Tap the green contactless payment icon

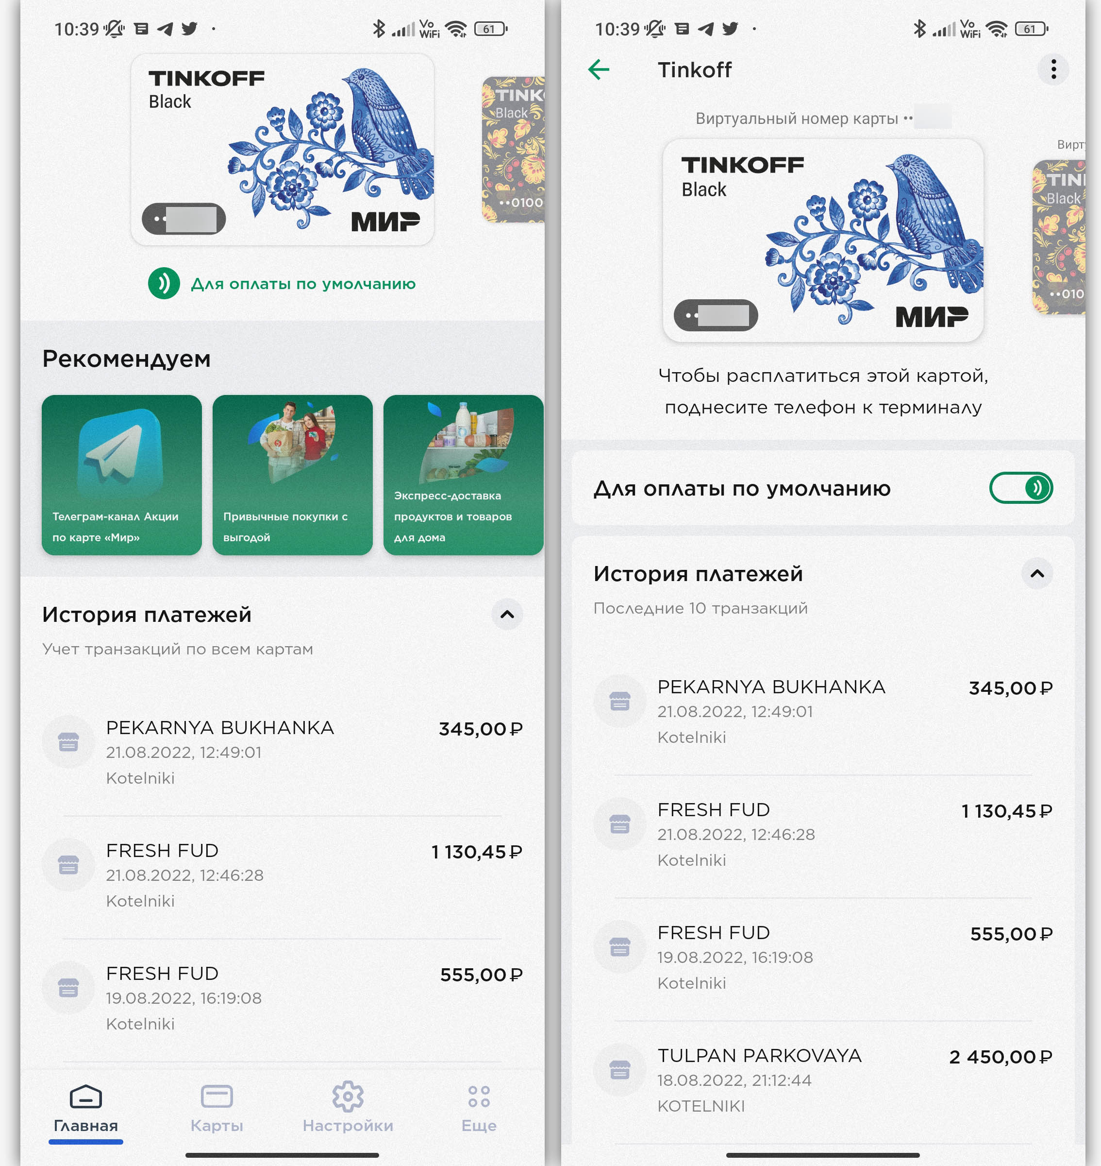[164, 284]
